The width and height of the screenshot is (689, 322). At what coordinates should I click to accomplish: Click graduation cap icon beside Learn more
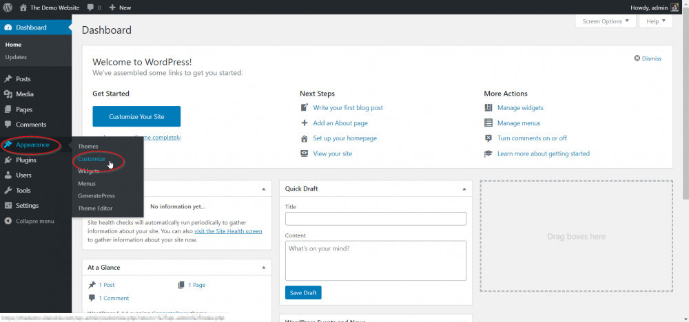pyautogui.click(x=489, y=153)
